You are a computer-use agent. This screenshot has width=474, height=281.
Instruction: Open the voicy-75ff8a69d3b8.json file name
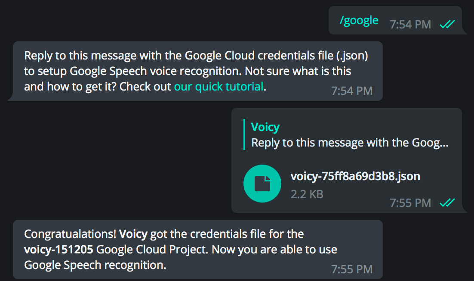(355, 176)
